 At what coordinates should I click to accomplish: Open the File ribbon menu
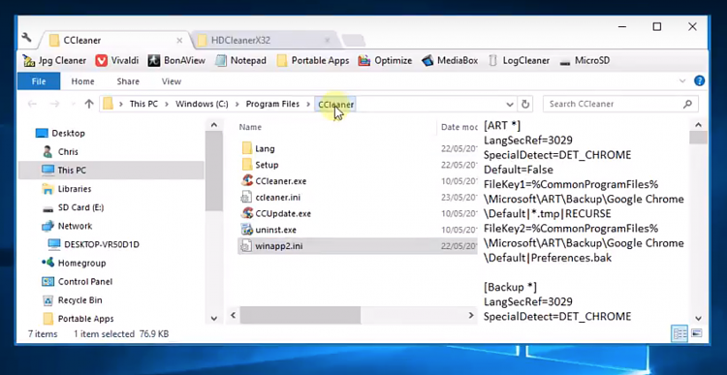coord(39,81)
